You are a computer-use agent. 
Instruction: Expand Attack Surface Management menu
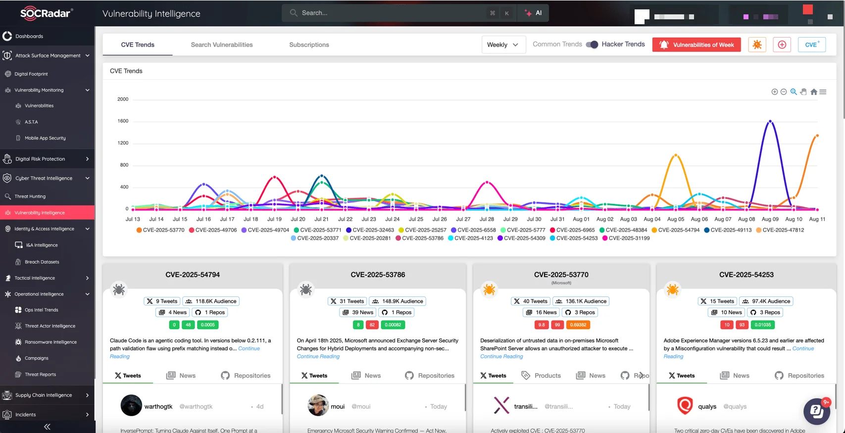coord(47,55)
